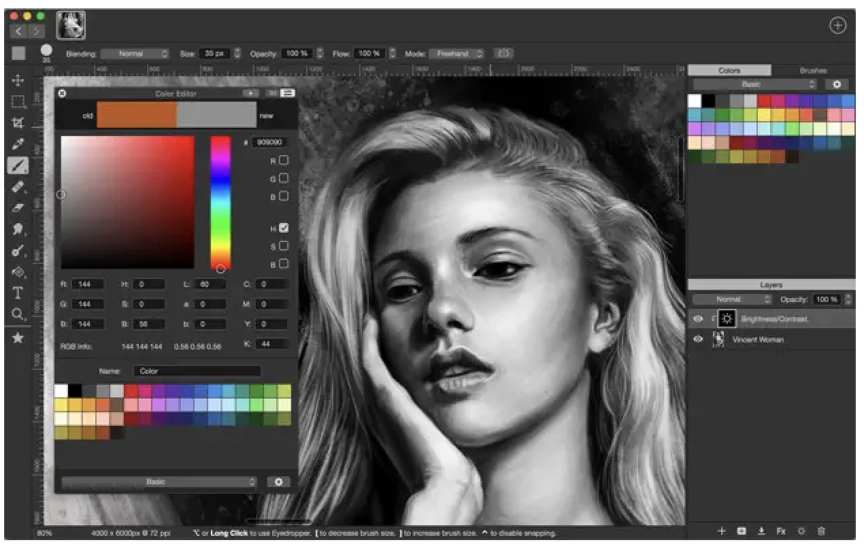Screen dimensions: 864x551
Task: Click the merge down layer icon
Action: click(x=762, y=531)
